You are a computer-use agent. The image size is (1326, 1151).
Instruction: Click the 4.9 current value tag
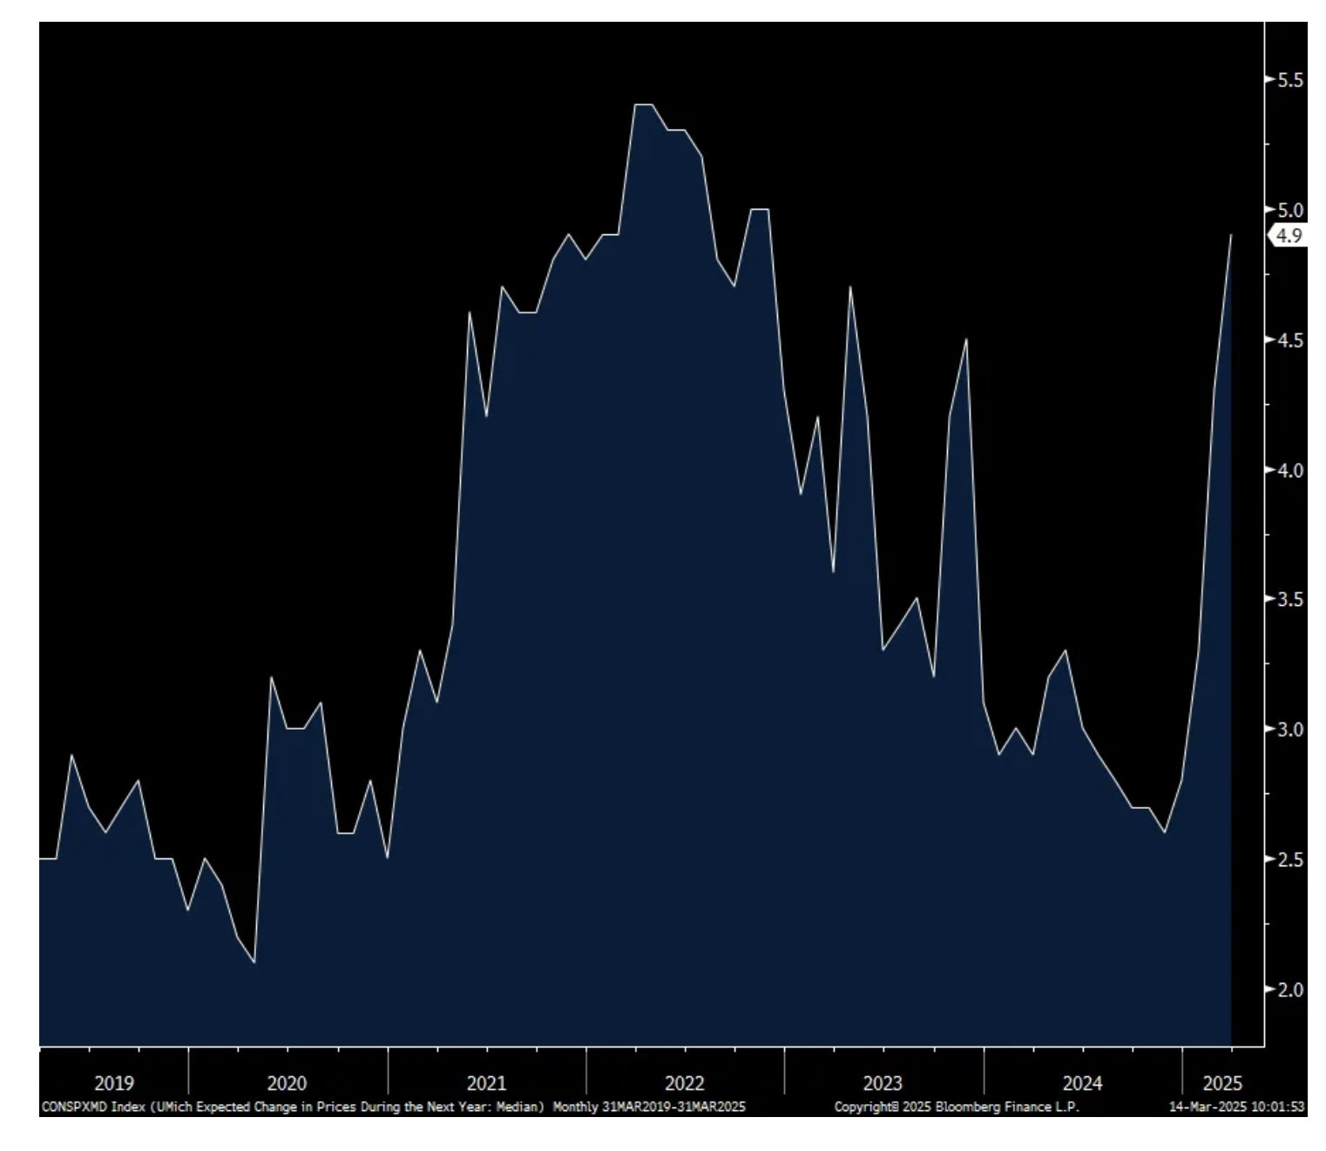point(1289,235)
